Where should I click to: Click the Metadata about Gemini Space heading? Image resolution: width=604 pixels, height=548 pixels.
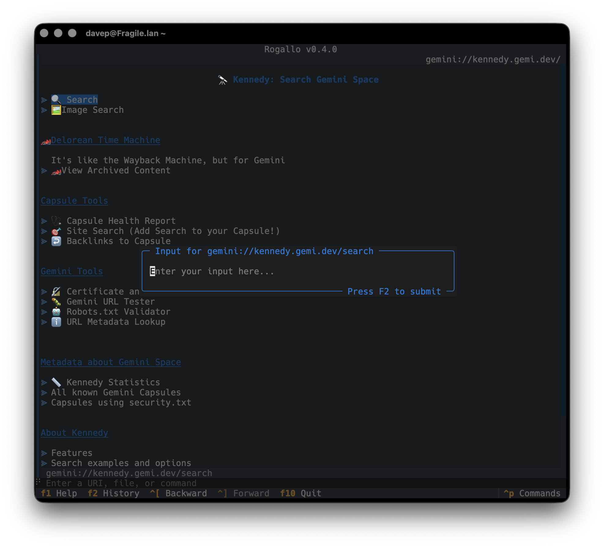[111, 362]
